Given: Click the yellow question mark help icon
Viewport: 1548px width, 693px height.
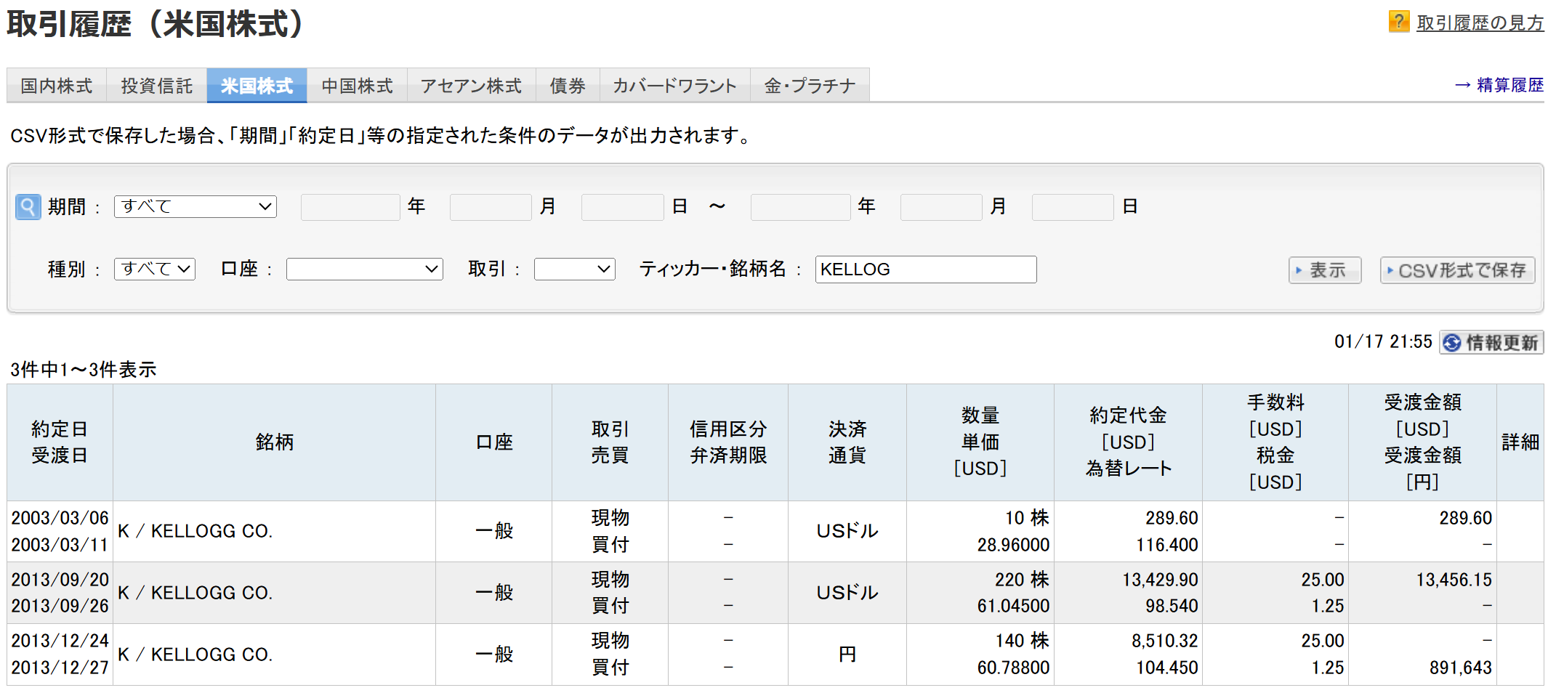Looking at the screenshot, I should pos(1398,22).
